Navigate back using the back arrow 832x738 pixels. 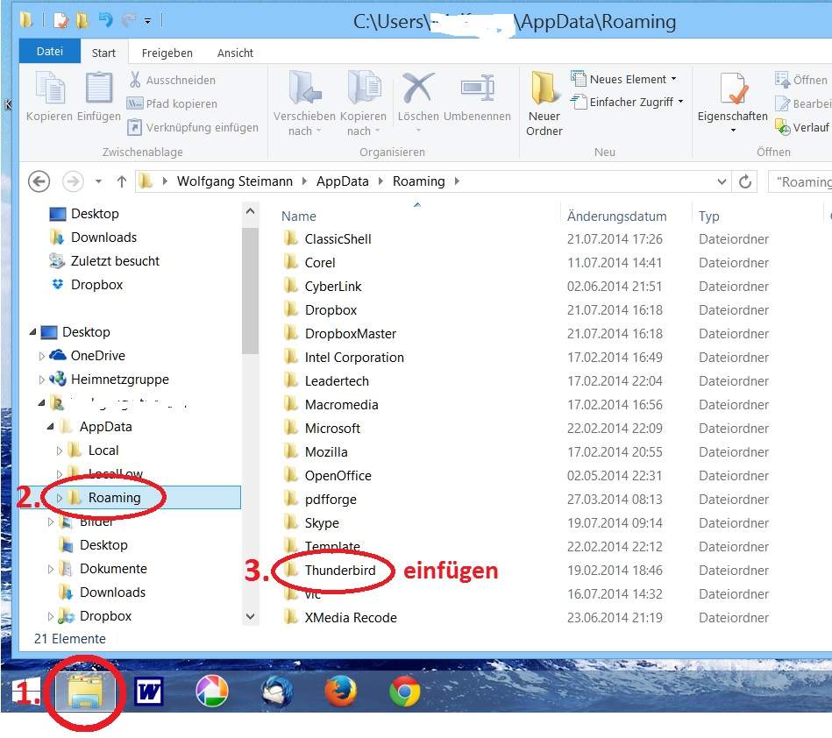point(39,181)
